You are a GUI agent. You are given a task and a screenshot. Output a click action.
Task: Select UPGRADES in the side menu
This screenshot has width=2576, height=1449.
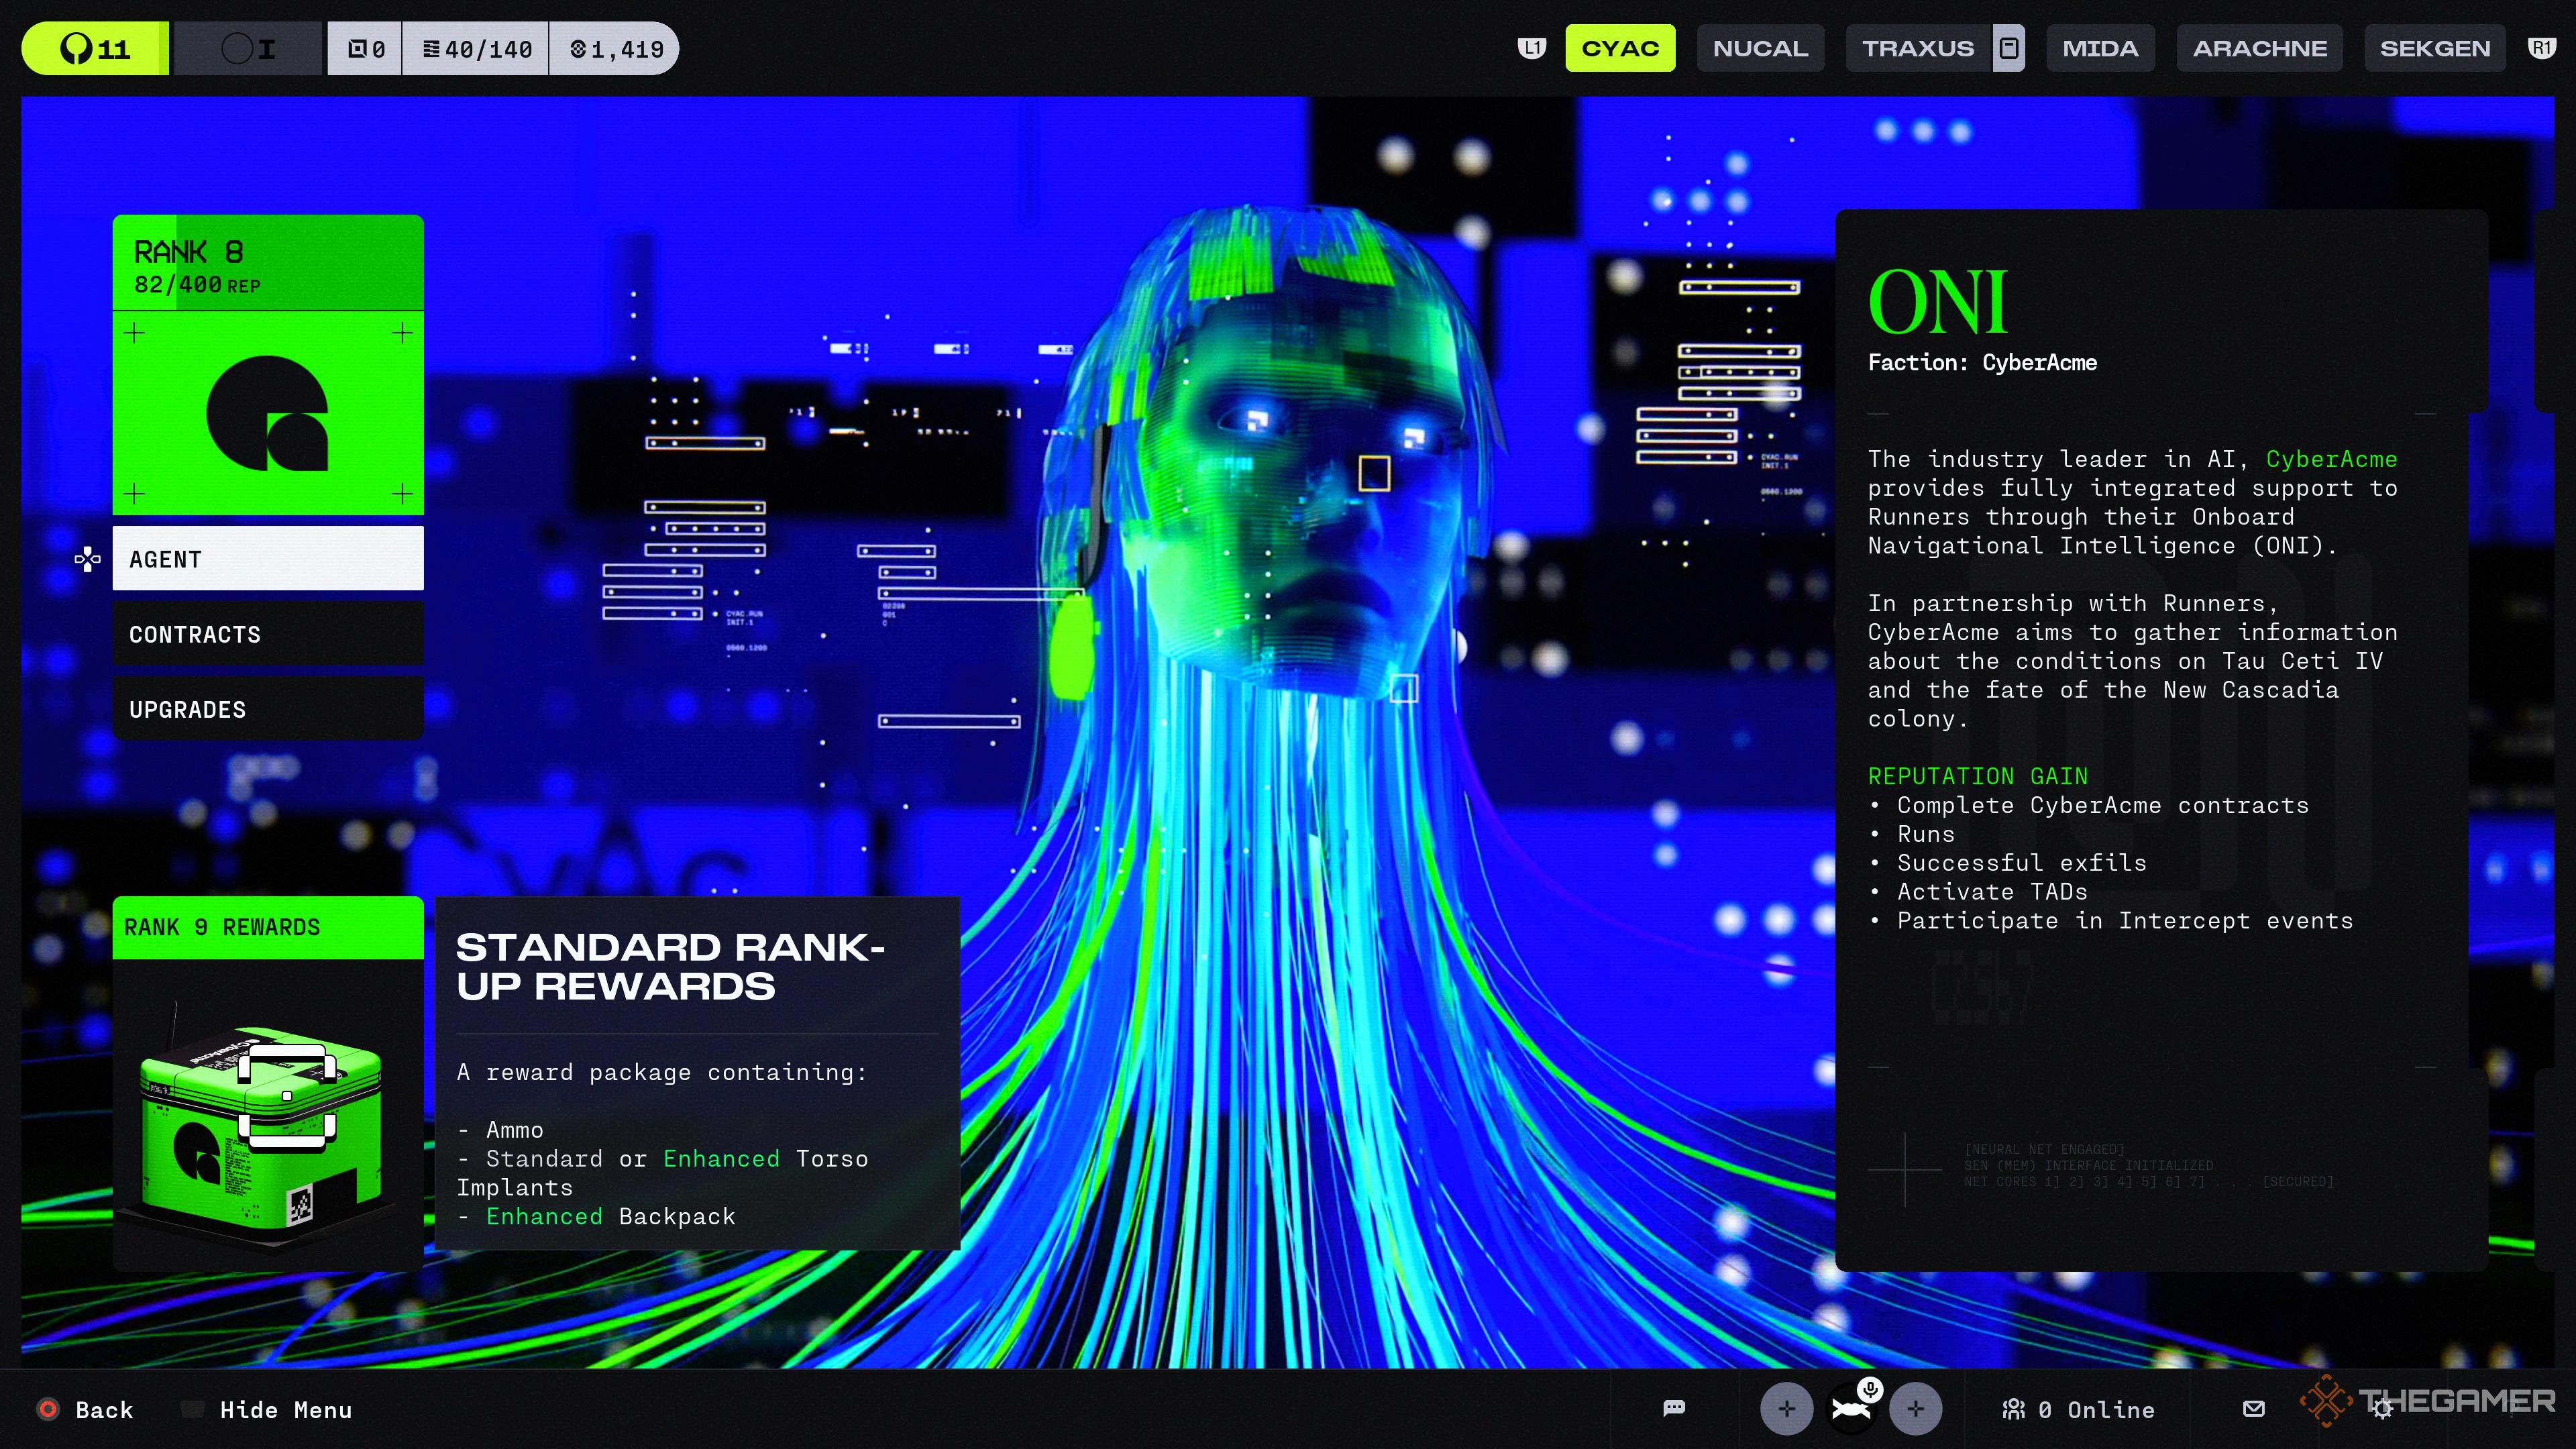[268, 709]
